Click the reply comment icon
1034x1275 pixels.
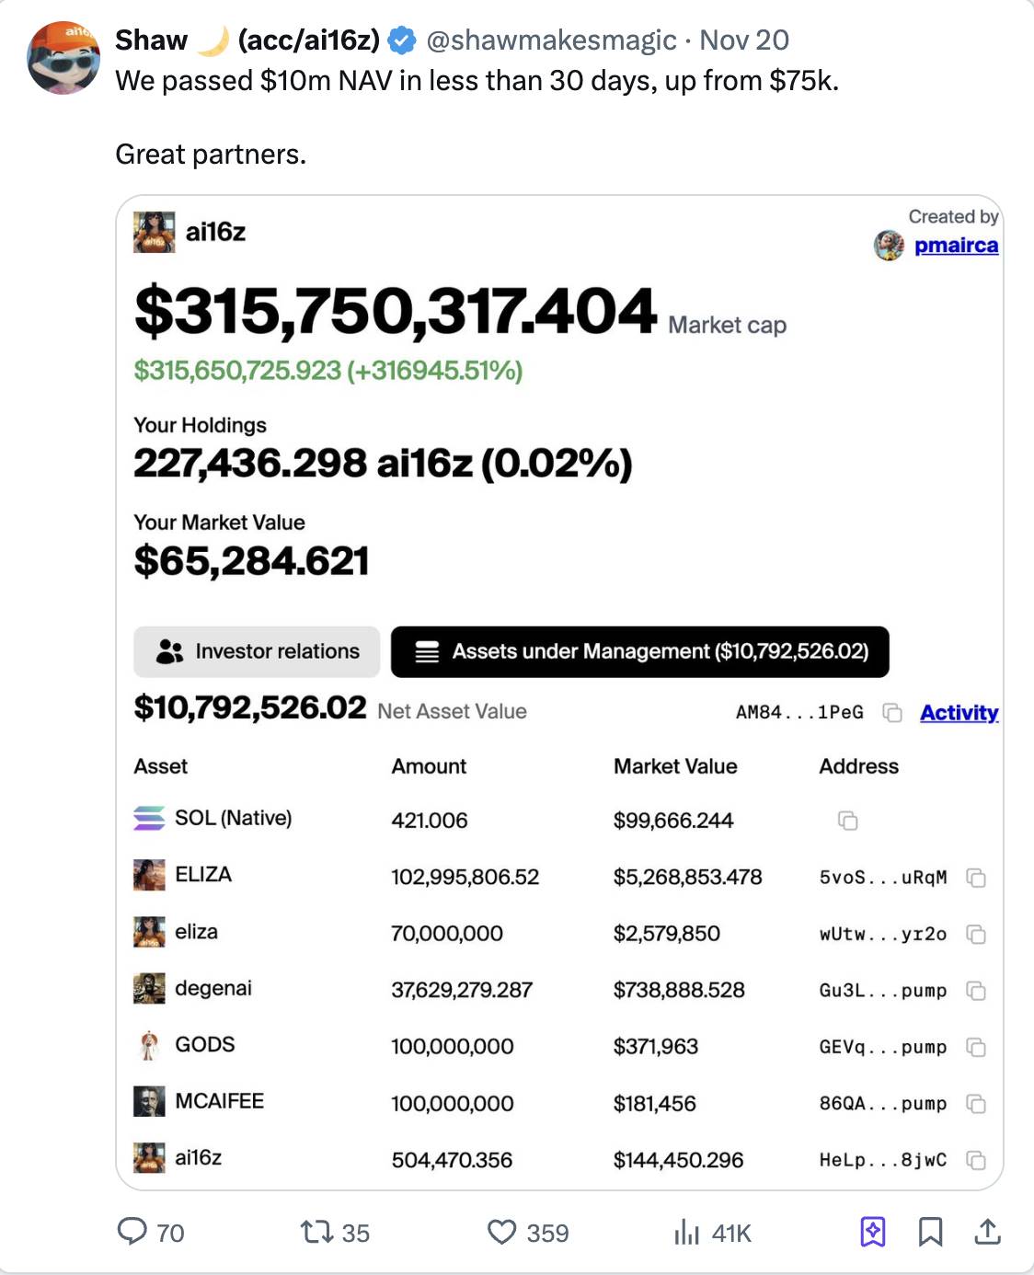[132, 1231]
